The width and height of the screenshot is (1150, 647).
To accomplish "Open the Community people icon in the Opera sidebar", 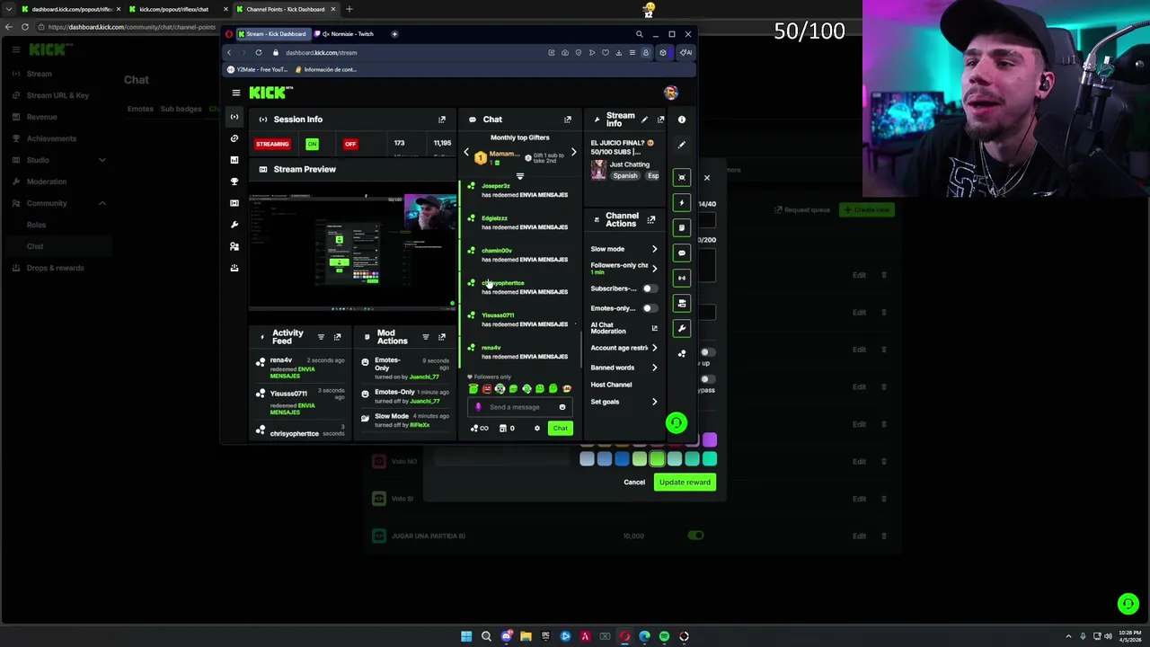I will click(234, 246).
